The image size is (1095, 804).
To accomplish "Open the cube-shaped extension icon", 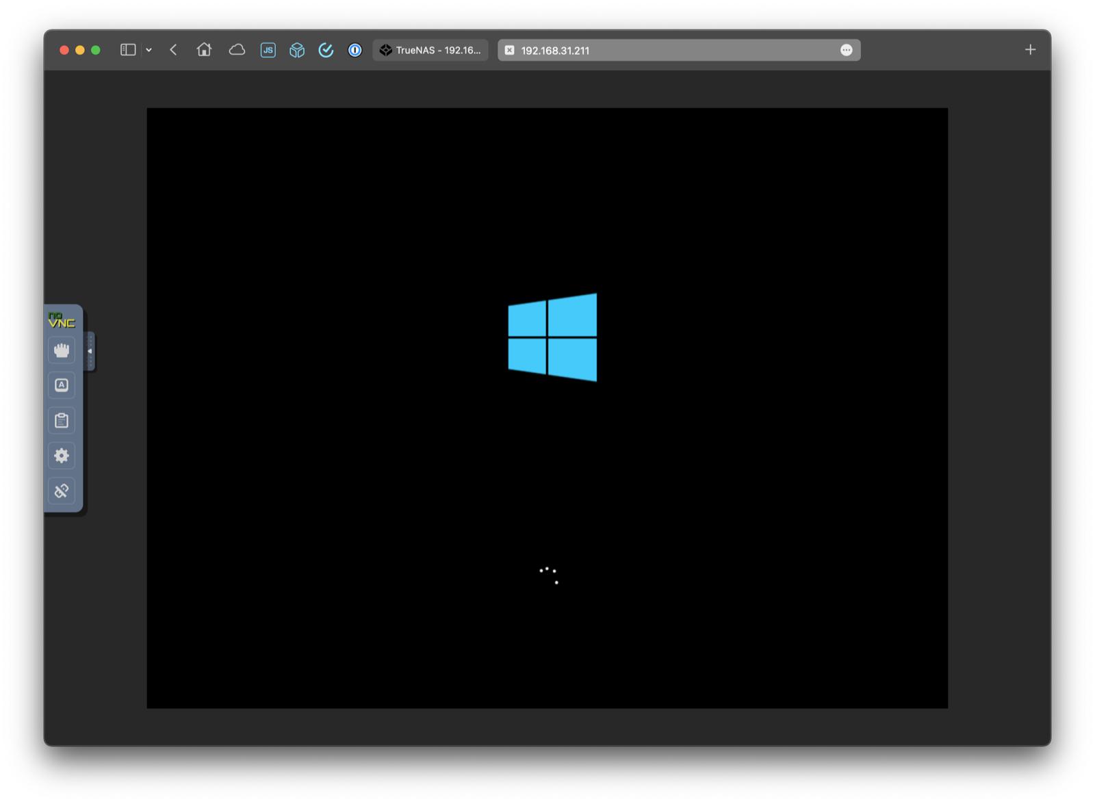I will pos(297,49).
